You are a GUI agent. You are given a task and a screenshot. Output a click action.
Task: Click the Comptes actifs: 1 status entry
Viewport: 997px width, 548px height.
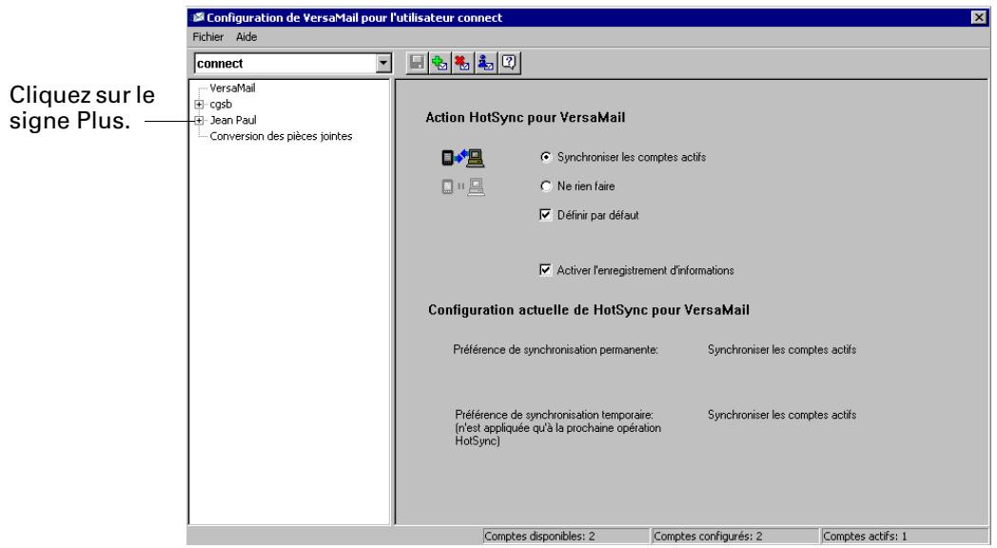click(x=904, y=536)
